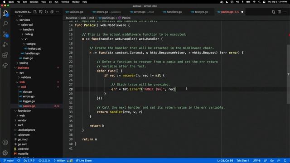Expand the validate folder
This screenshot has height=163, width=290.
pos(26,77)
